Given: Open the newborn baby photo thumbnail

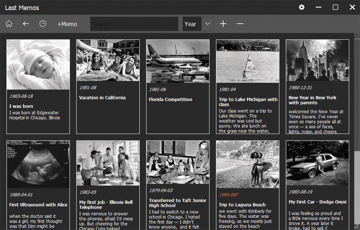Looking at the screenshot, I should coord(38,64).
